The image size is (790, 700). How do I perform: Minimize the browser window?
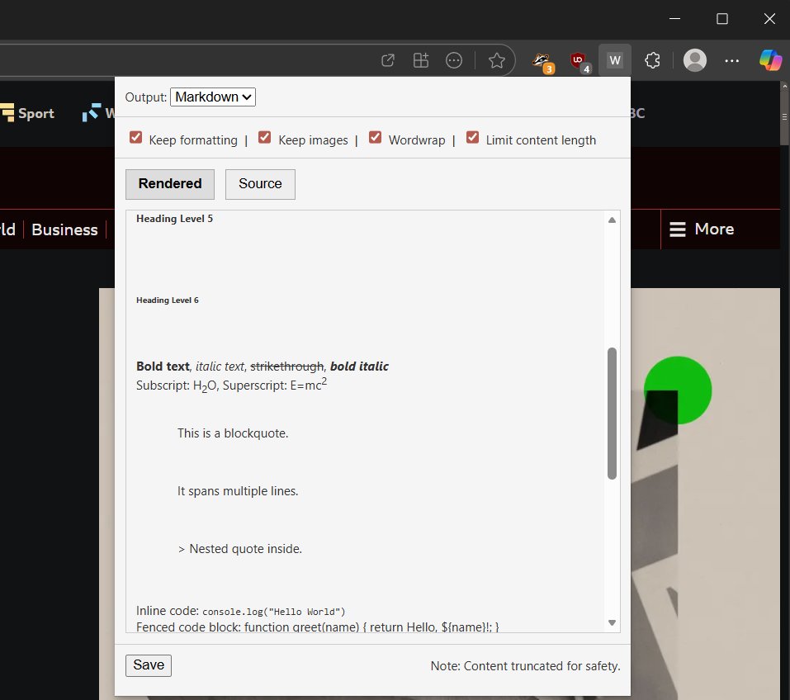(674, 19)
